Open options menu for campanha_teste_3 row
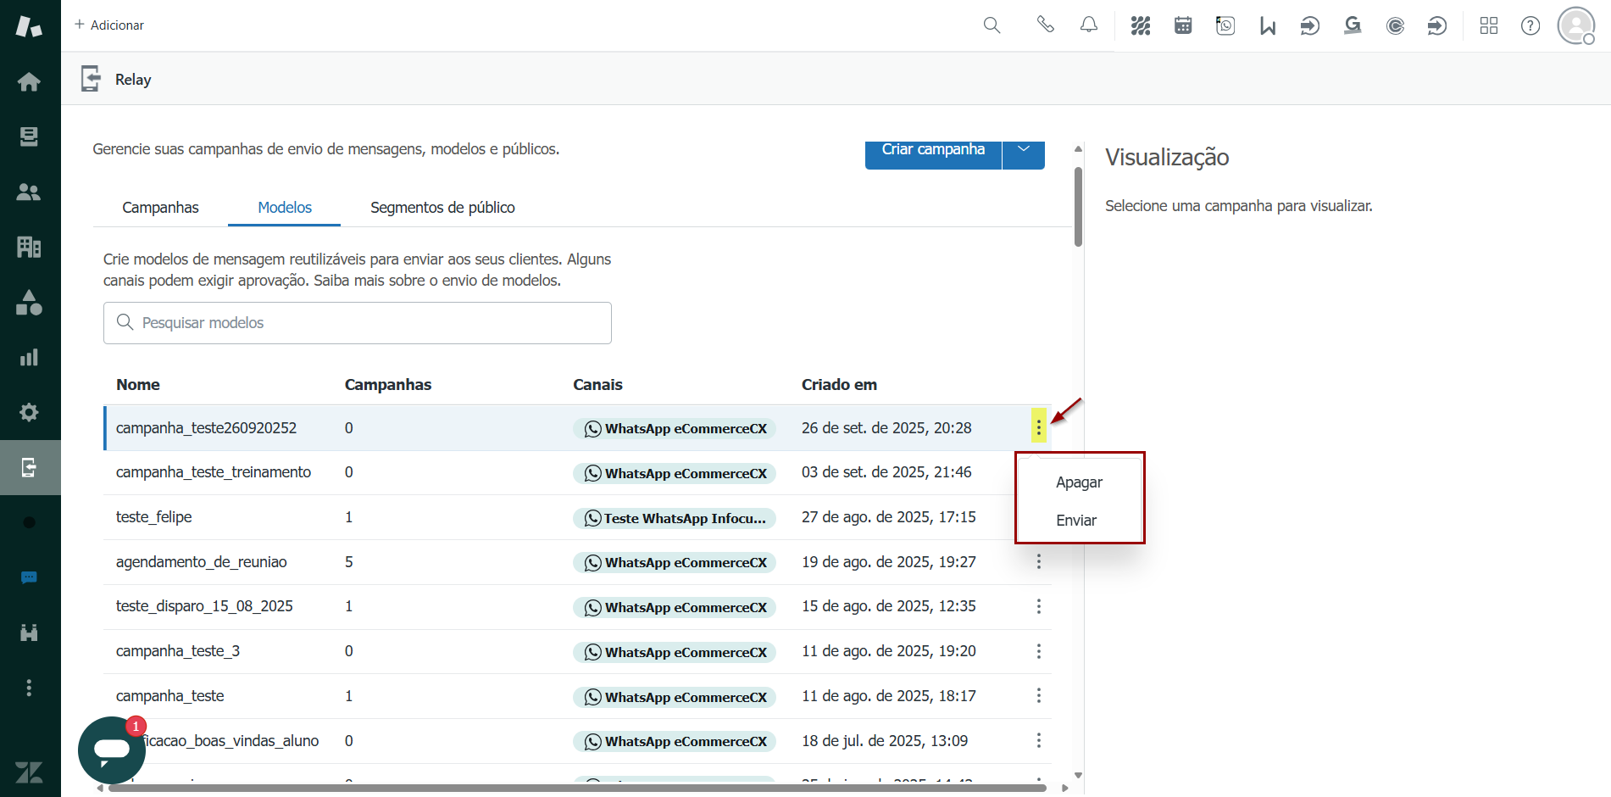This screenshot has width=1611, height=797. tap(1038, 651)
